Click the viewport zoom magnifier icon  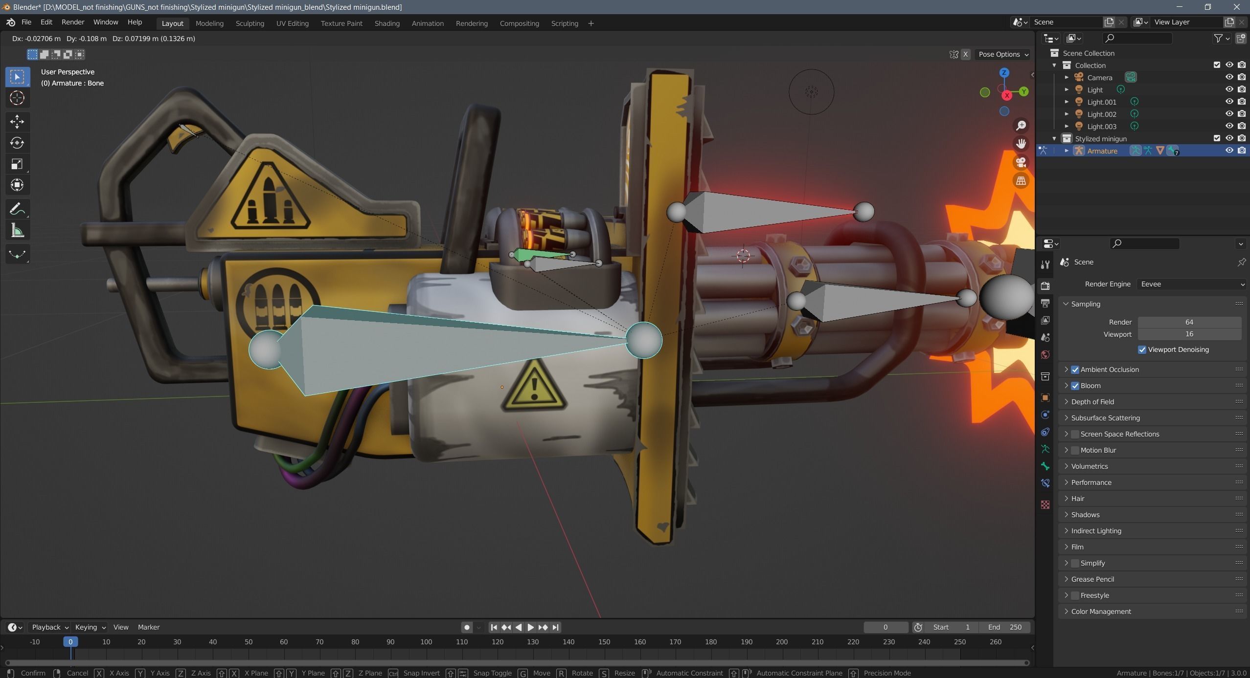[x=1021, y=126]
